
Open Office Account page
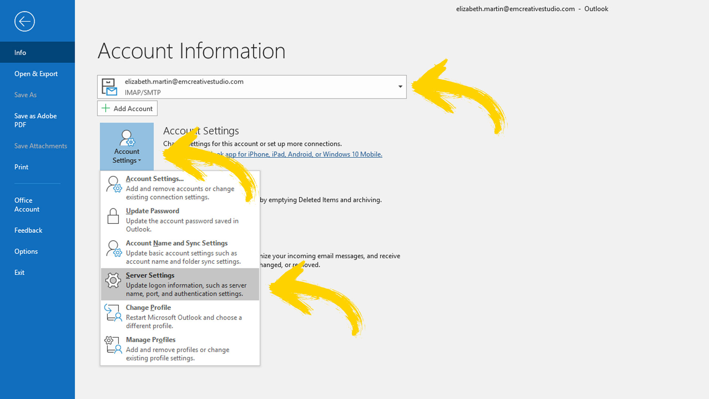pos(37,205)
